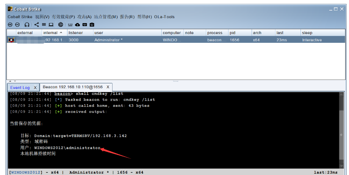
Task: Click console scrollbar up arrow
Action: pos(341,94)
